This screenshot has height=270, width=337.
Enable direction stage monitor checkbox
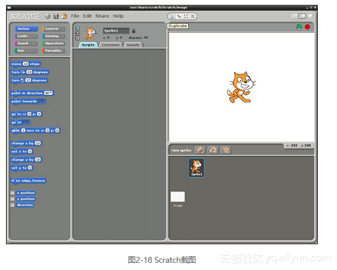[x=13, y=205]
